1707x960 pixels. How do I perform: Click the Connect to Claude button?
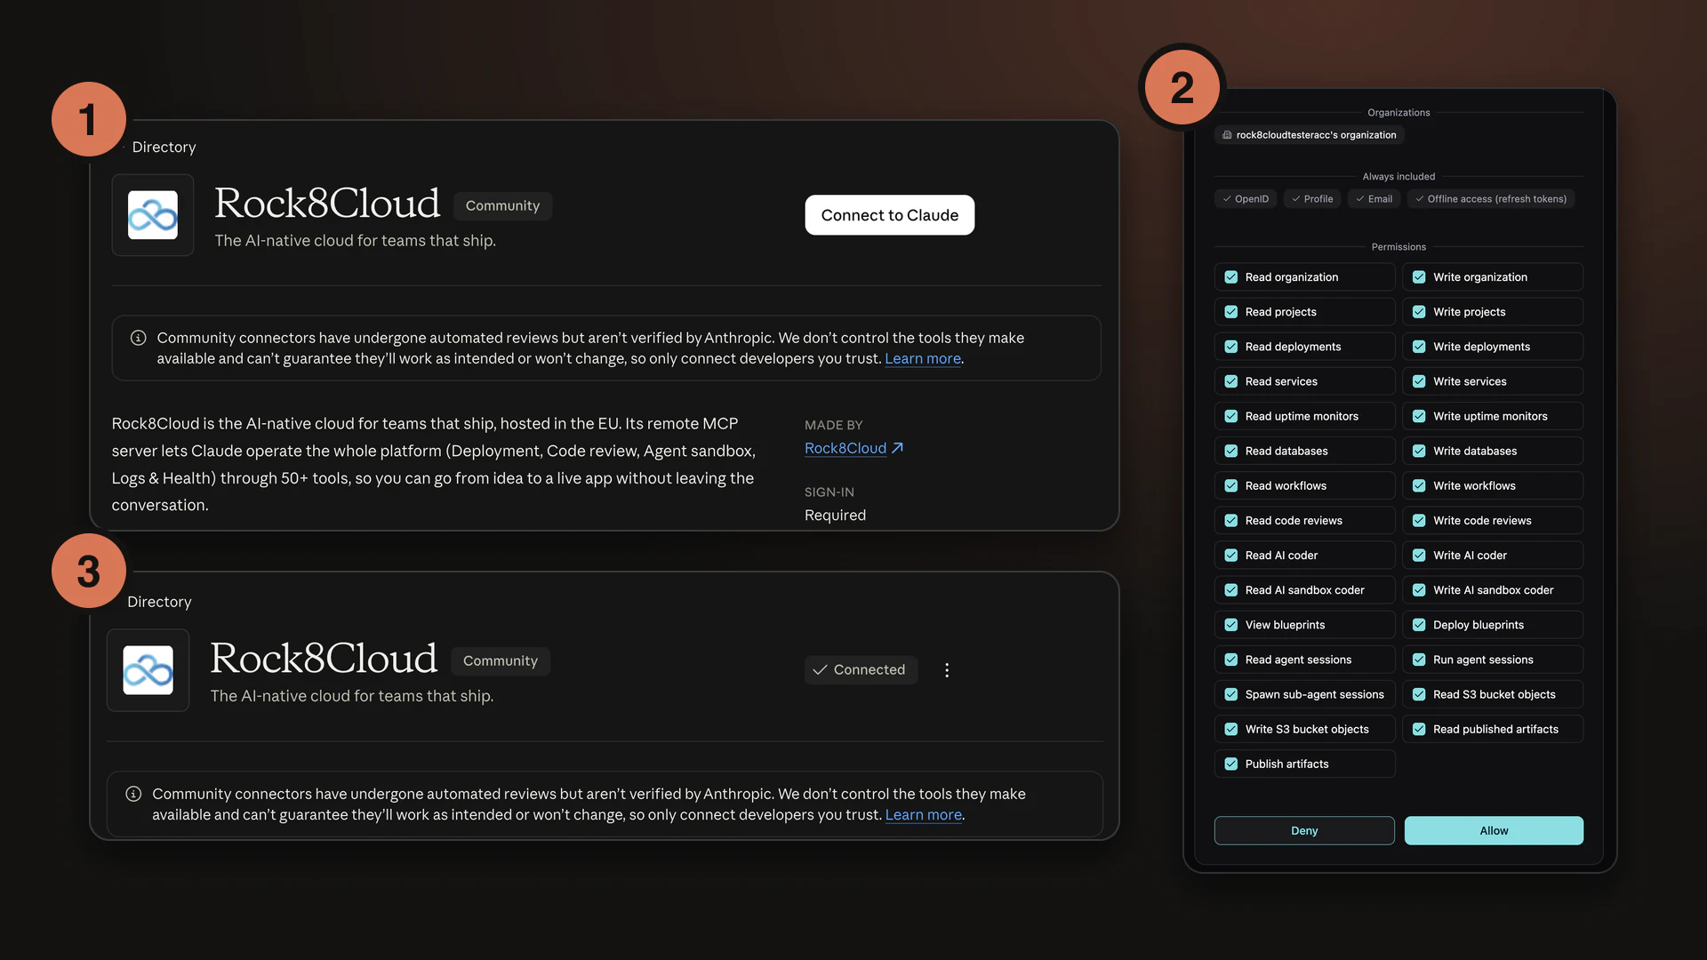pyautogui.click(x=889, y=215)
